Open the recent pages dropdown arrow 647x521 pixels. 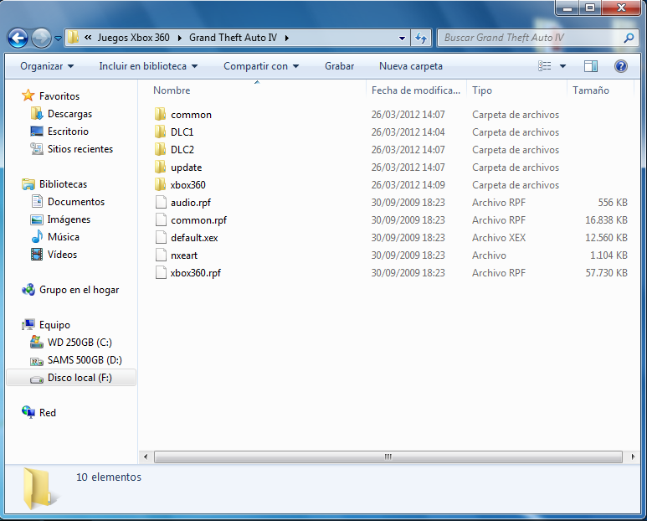point(59,39)
